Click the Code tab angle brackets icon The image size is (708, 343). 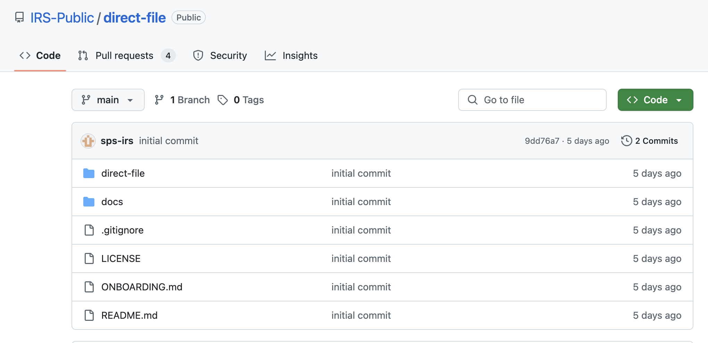click(x=25, y=55)
